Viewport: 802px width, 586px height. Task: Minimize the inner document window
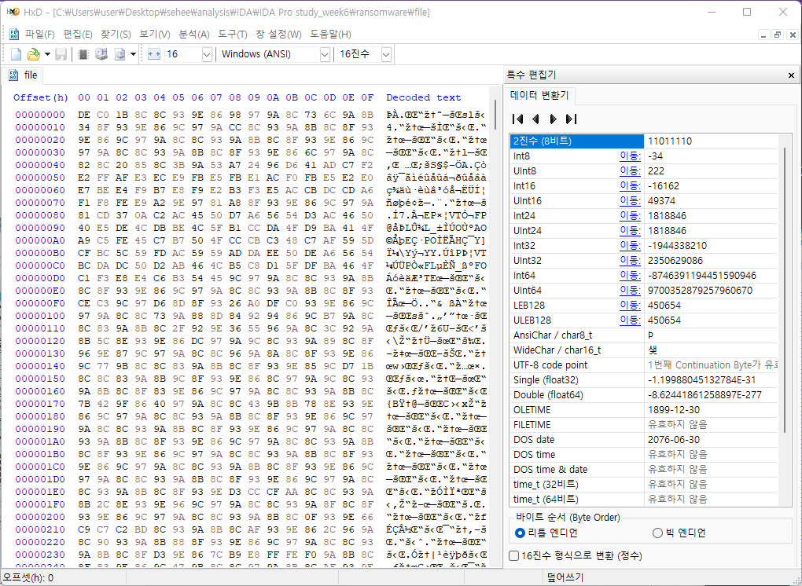[763, 35]
